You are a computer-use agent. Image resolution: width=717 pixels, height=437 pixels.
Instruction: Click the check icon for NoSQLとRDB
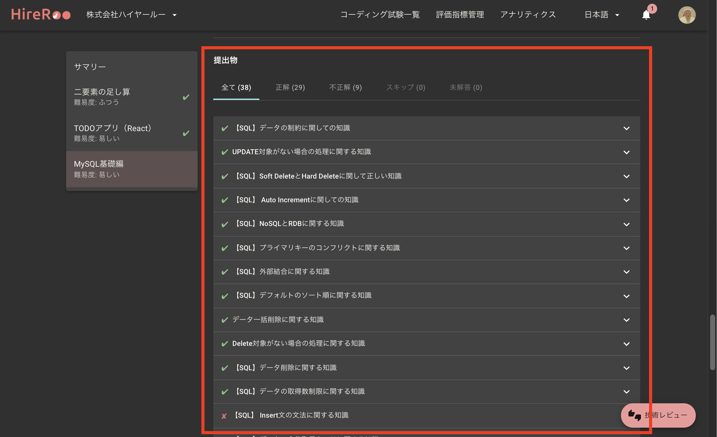coord(225,224)
